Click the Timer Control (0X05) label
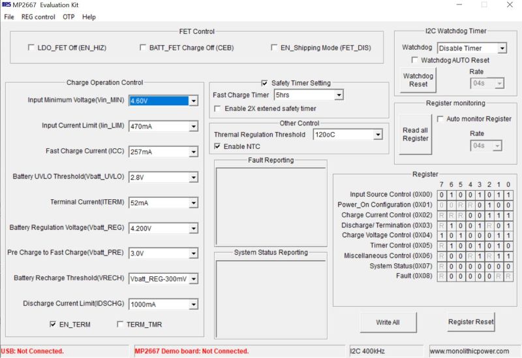Screen dimensions: 522x358 [401, 246]
